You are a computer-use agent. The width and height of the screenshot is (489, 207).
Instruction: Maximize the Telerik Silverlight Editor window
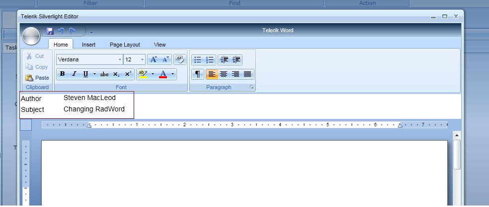click(445, 16)
